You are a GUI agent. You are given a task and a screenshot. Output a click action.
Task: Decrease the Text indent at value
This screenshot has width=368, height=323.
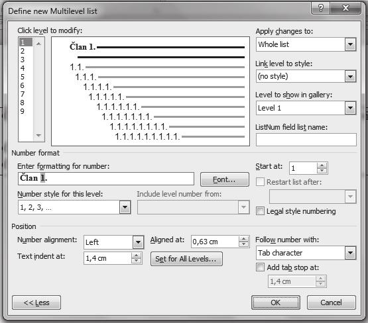pos(137,261)
